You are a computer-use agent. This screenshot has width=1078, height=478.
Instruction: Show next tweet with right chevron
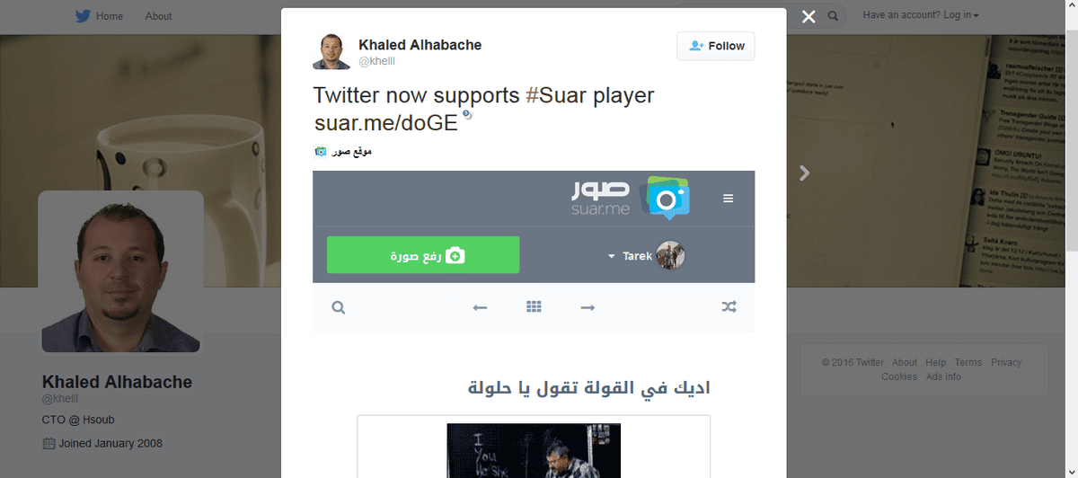tap(805, 173)
